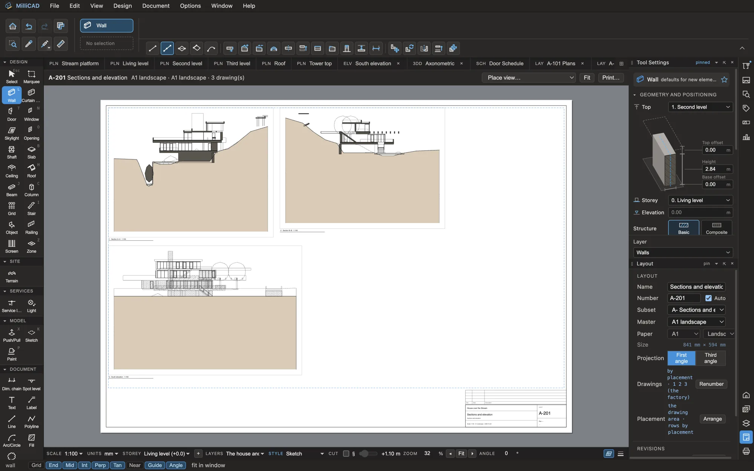Select the Stair tool

(31, 208)
